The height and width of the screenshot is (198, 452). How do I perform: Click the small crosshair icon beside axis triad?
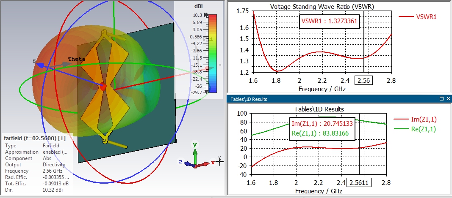219,162
